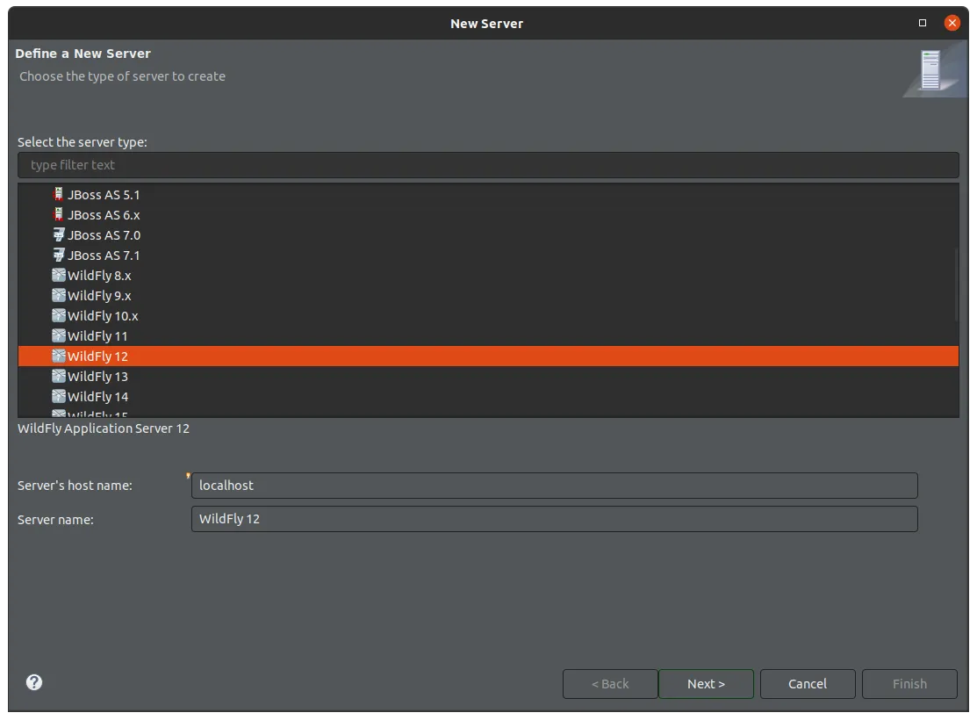Select WildFly 10.x server type
Image resolution: width=977 pixels, height=720 pixels.
coord(488,315)
